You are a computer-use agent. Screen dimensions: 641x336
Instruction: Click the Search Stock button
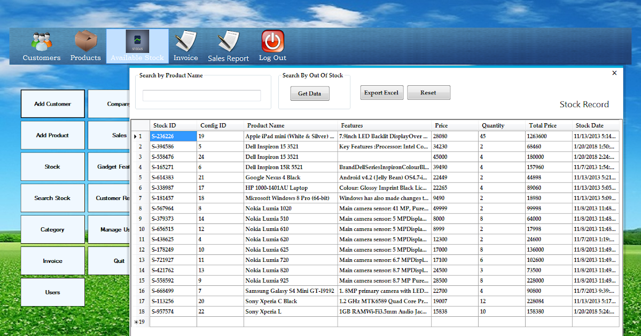click(52, 198)
